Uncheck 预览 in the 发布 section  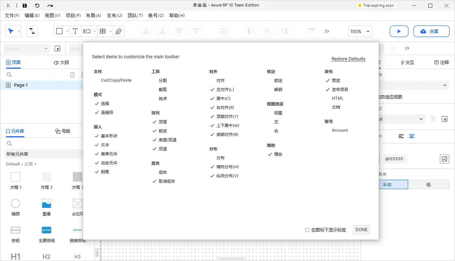tap(336, 81)
